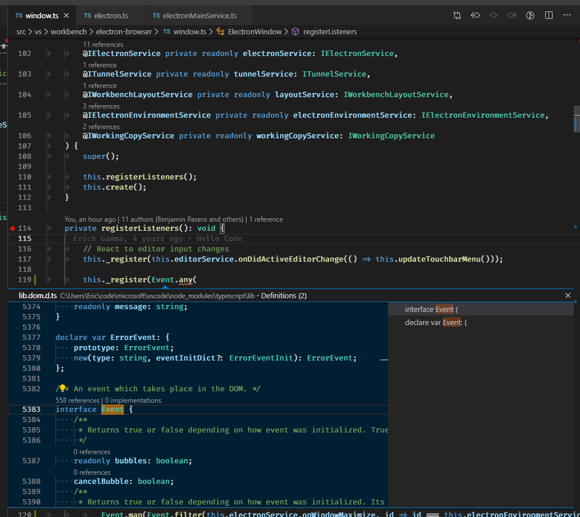The image size is (580, 517).
Task: Click '// React to editor input changes' comment
Action: [x=156, y=249]
